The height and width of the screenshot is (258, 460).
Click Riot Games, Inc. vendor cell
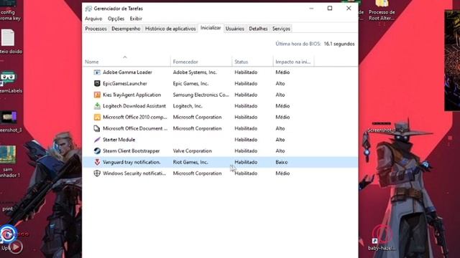click(190, 162)
